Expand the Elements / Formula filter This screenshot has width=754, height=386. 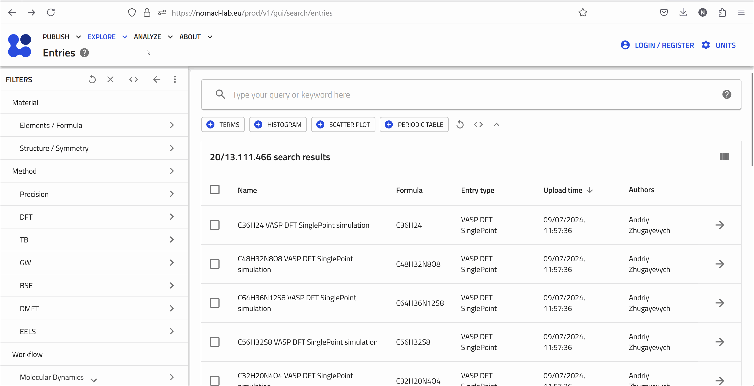pyautogui.click(x=172, y=125)
